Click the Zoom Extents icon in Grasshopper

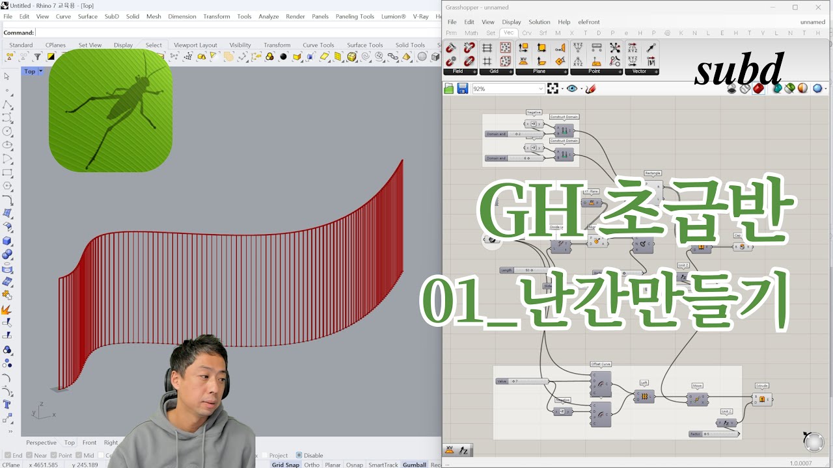click(553, 88)
